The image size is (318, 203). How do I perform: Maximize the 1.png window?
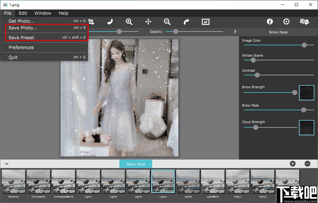point(296,5)
